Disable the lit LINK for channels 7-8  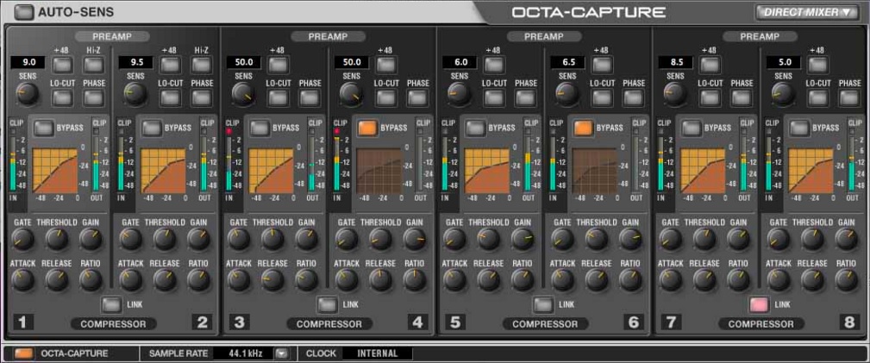click(759, 304)
